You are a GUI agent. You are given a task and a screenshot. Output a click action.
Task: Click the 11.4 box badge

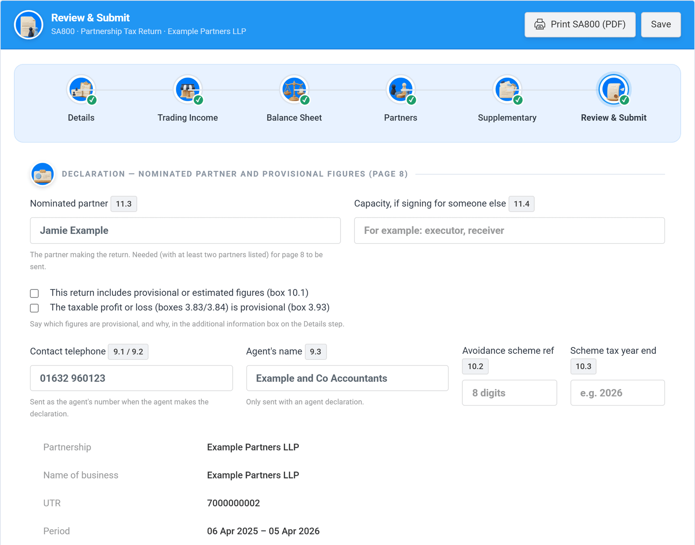(x=521, y=204)
